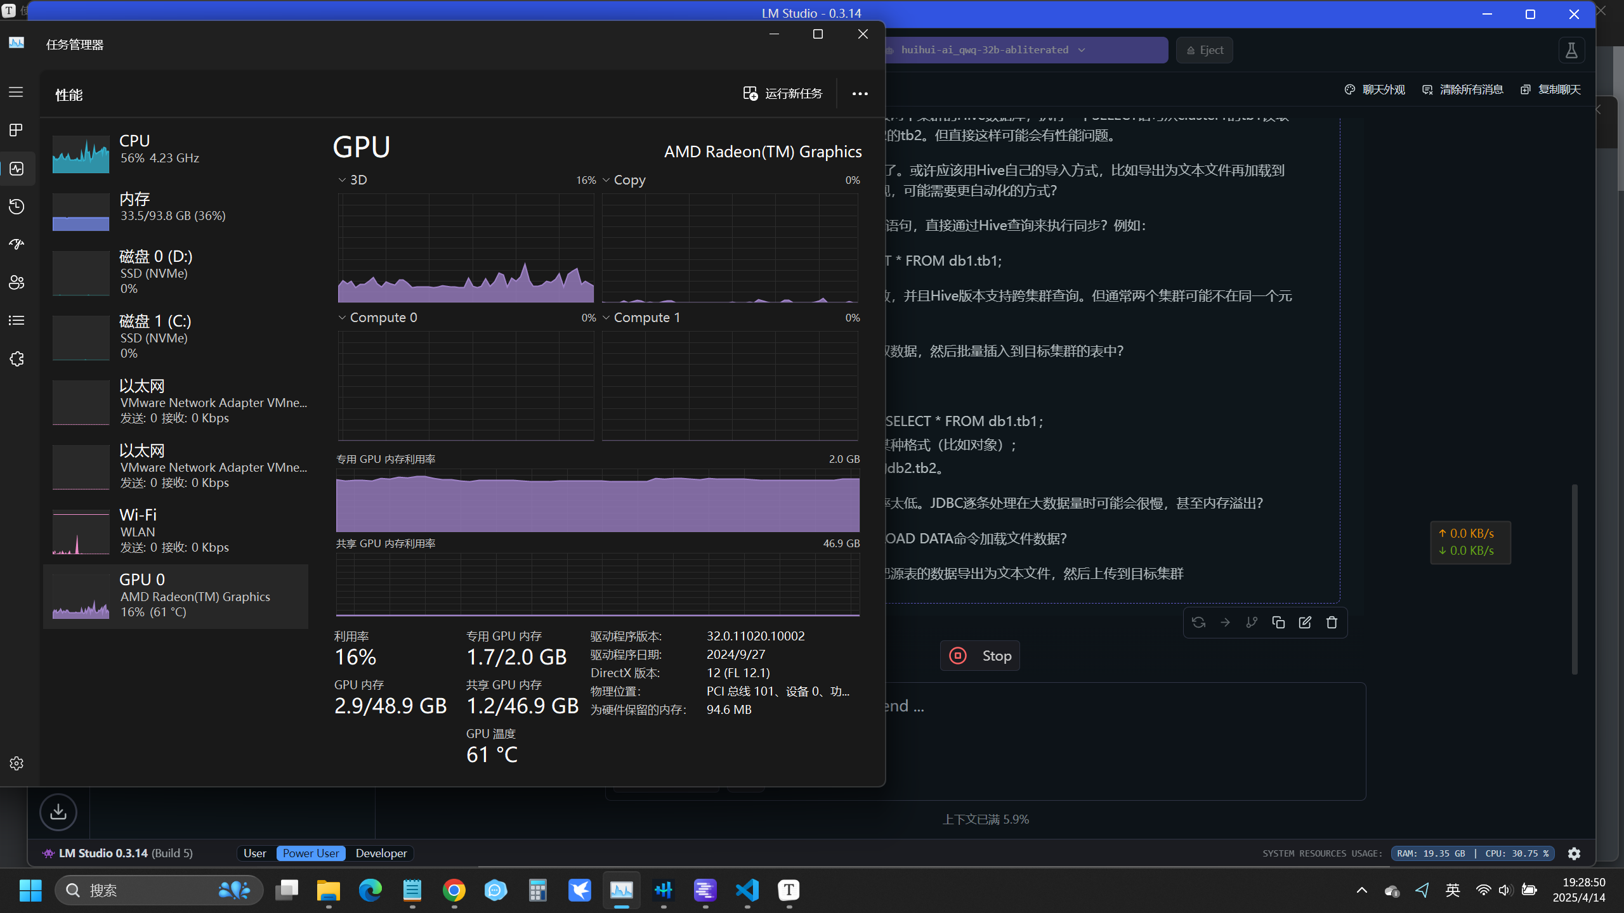
Task: Open Task Manager settings gear
Action: pos(16,763)
